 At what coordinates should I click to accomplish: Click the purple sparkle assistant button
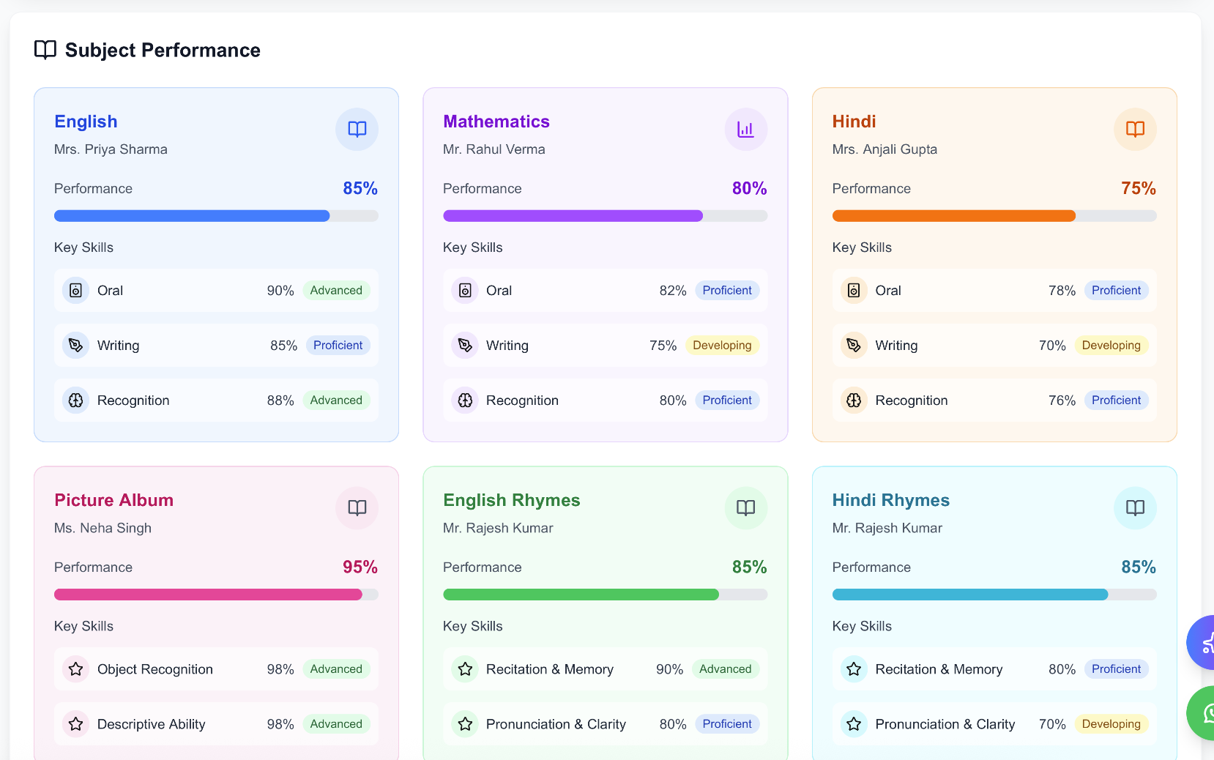tap(1203, 643)
